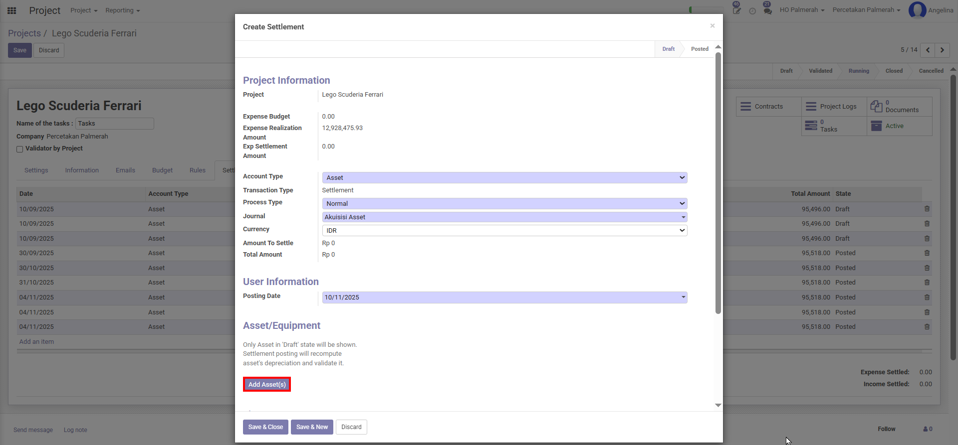Expand the Account Type dropdown
Screen dimensions: 958x445
point(504,178)
